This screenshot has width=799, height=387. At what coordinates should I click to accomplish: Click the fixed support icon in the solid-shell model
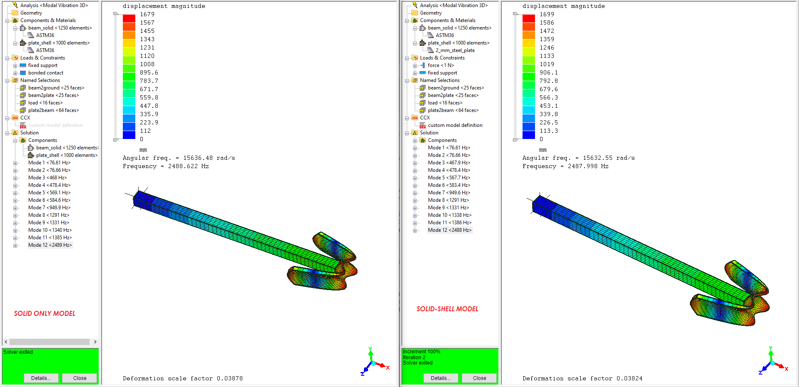[423, 73]
